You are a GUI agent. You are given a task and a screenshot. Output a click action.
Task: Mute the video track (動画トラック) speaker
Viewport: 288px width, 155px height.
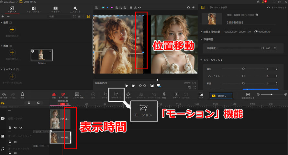15,128
